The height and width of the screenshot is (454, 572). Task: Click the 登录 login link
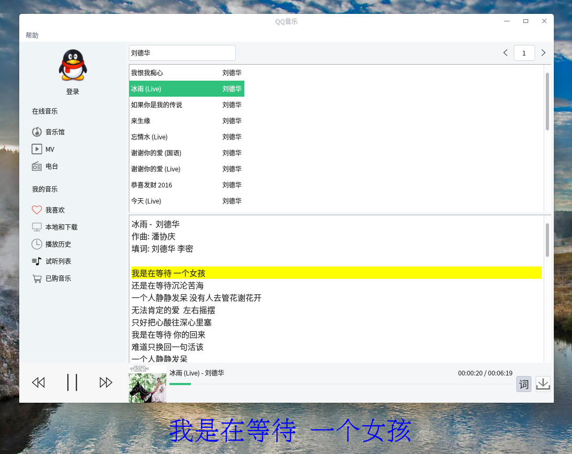[73, 91]
